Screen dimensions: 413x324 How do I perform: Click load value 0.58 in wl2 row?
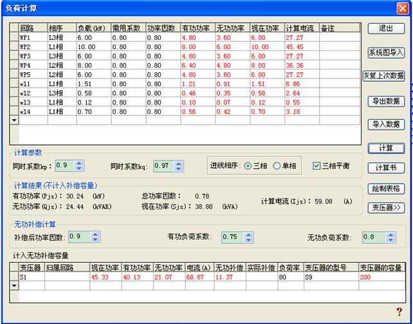[94, 93]
